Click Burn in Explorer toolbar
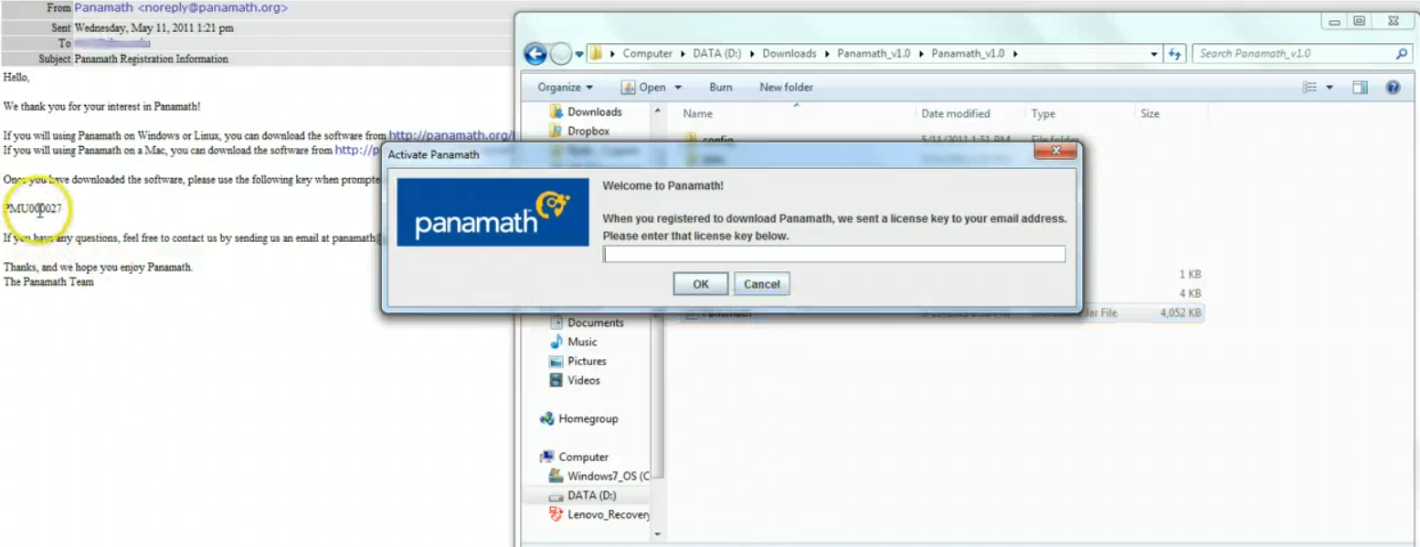 coord(721,88)
